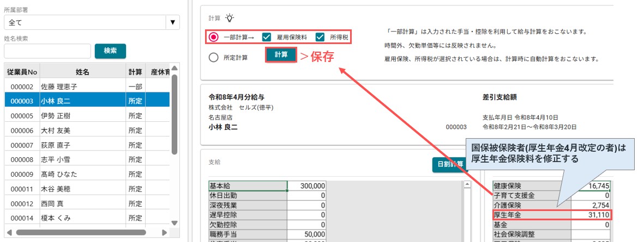
Task: Select the 所定計算 radio button
Action: [x=214, y=58]
